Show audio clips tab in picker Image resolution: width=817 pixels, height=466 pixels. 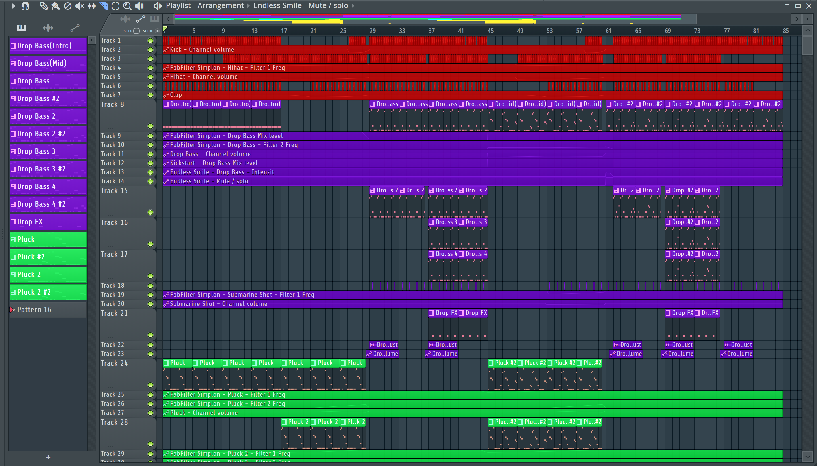coord(48,28)
